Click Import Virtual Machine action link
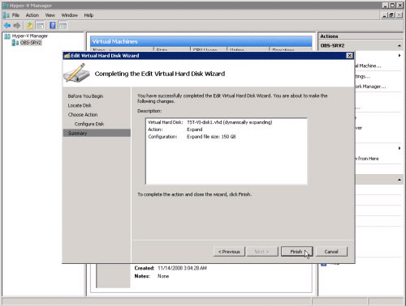This screenshot has width=406, height=306. click(x=368, y=66)
